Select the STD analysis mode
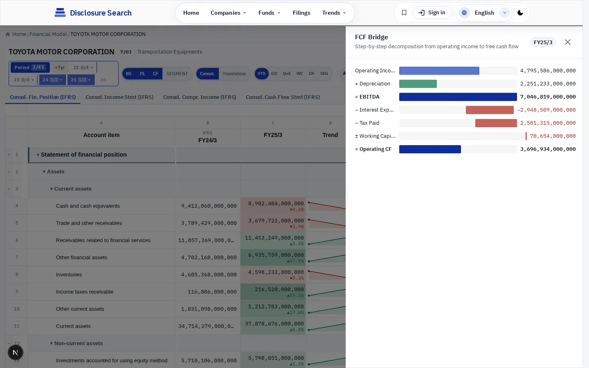The width and height of the screenshot is (589, 368). click(261, 74)
